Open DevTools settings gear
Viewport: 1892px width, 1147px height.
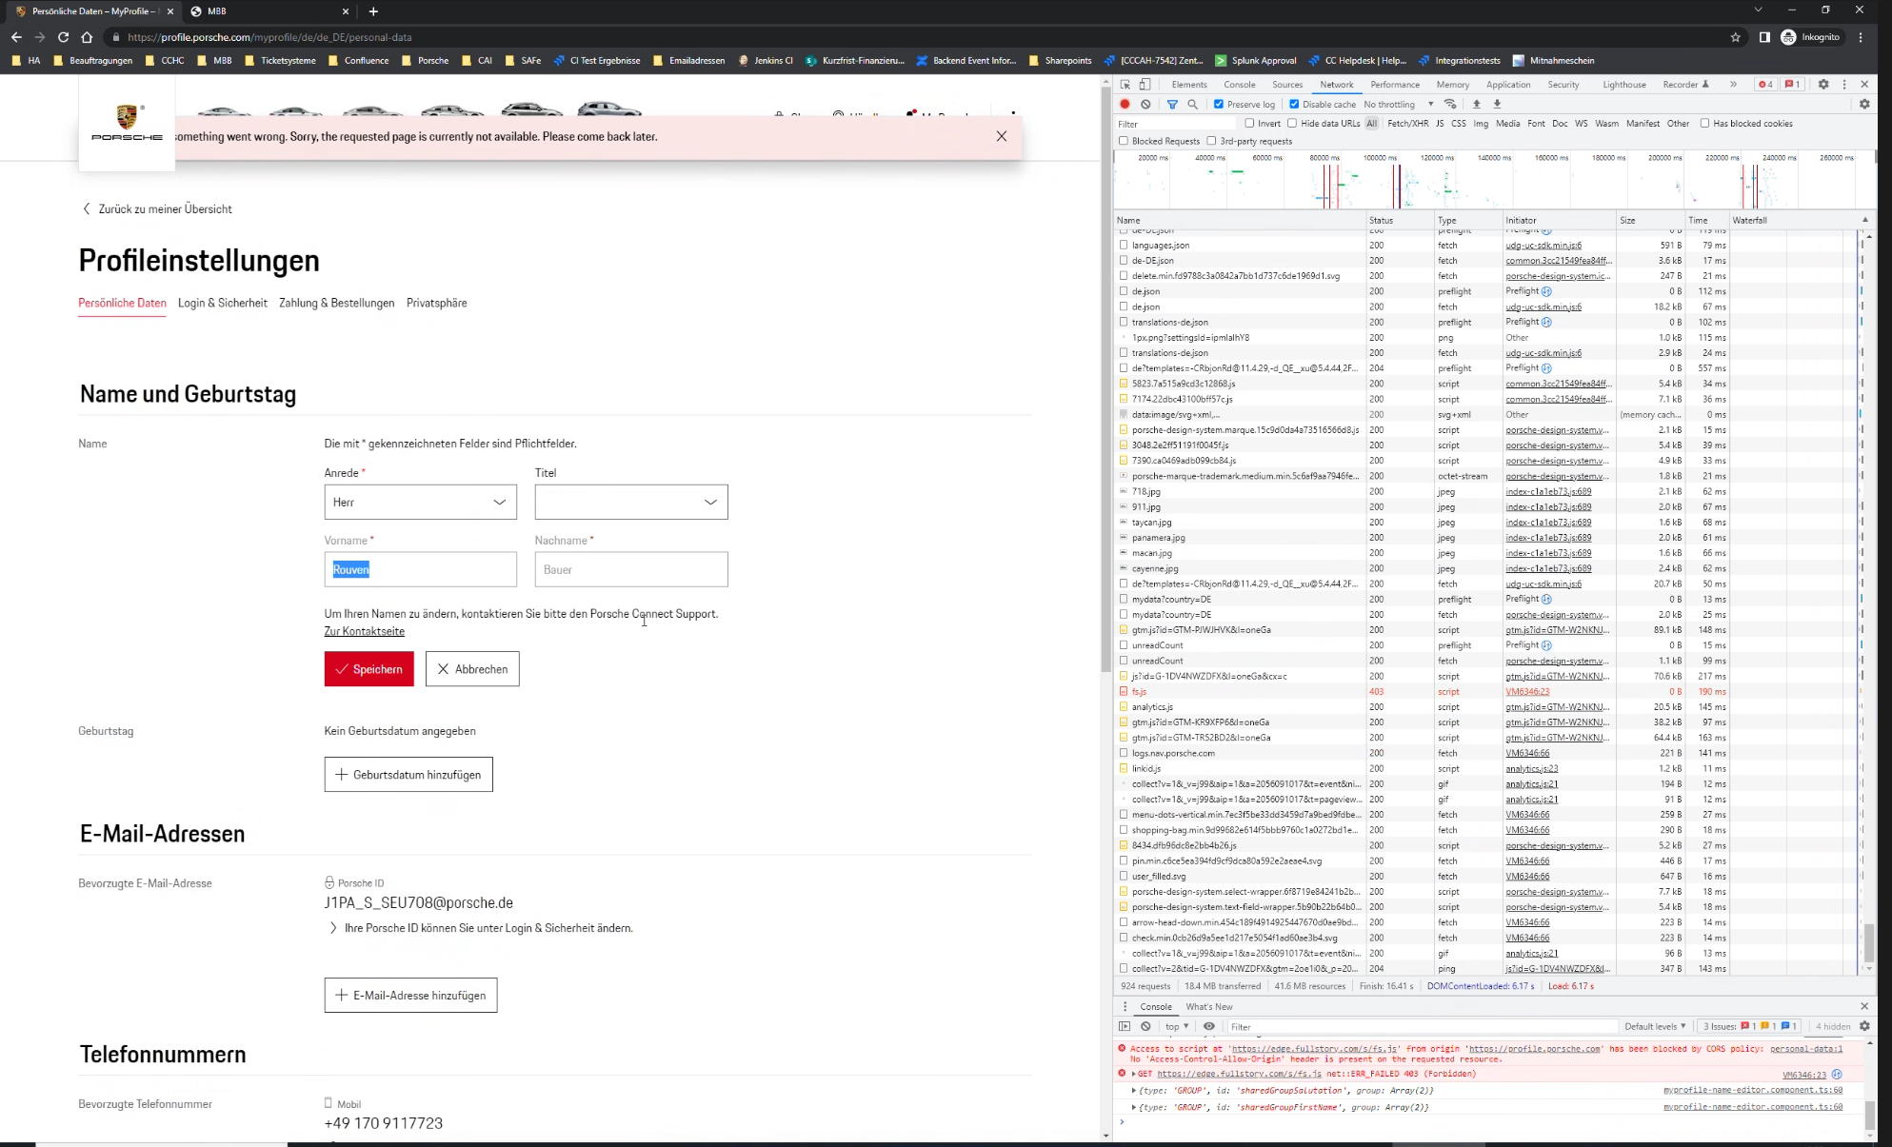click(1822, 84)
